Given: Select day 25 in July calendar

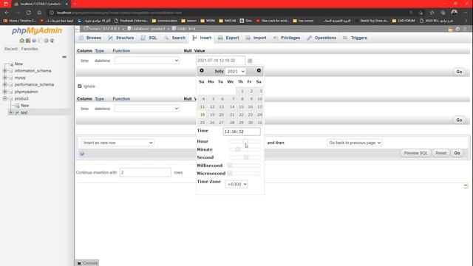Looking at the screenshot, I should pyautogui.click(x=203, y=123).
